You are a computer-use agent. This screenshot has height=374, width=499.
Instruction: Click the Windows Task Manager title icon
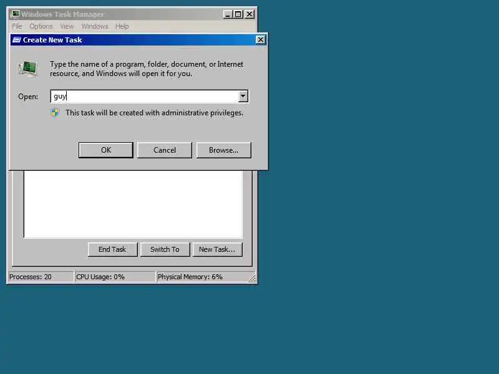(14, 14)
